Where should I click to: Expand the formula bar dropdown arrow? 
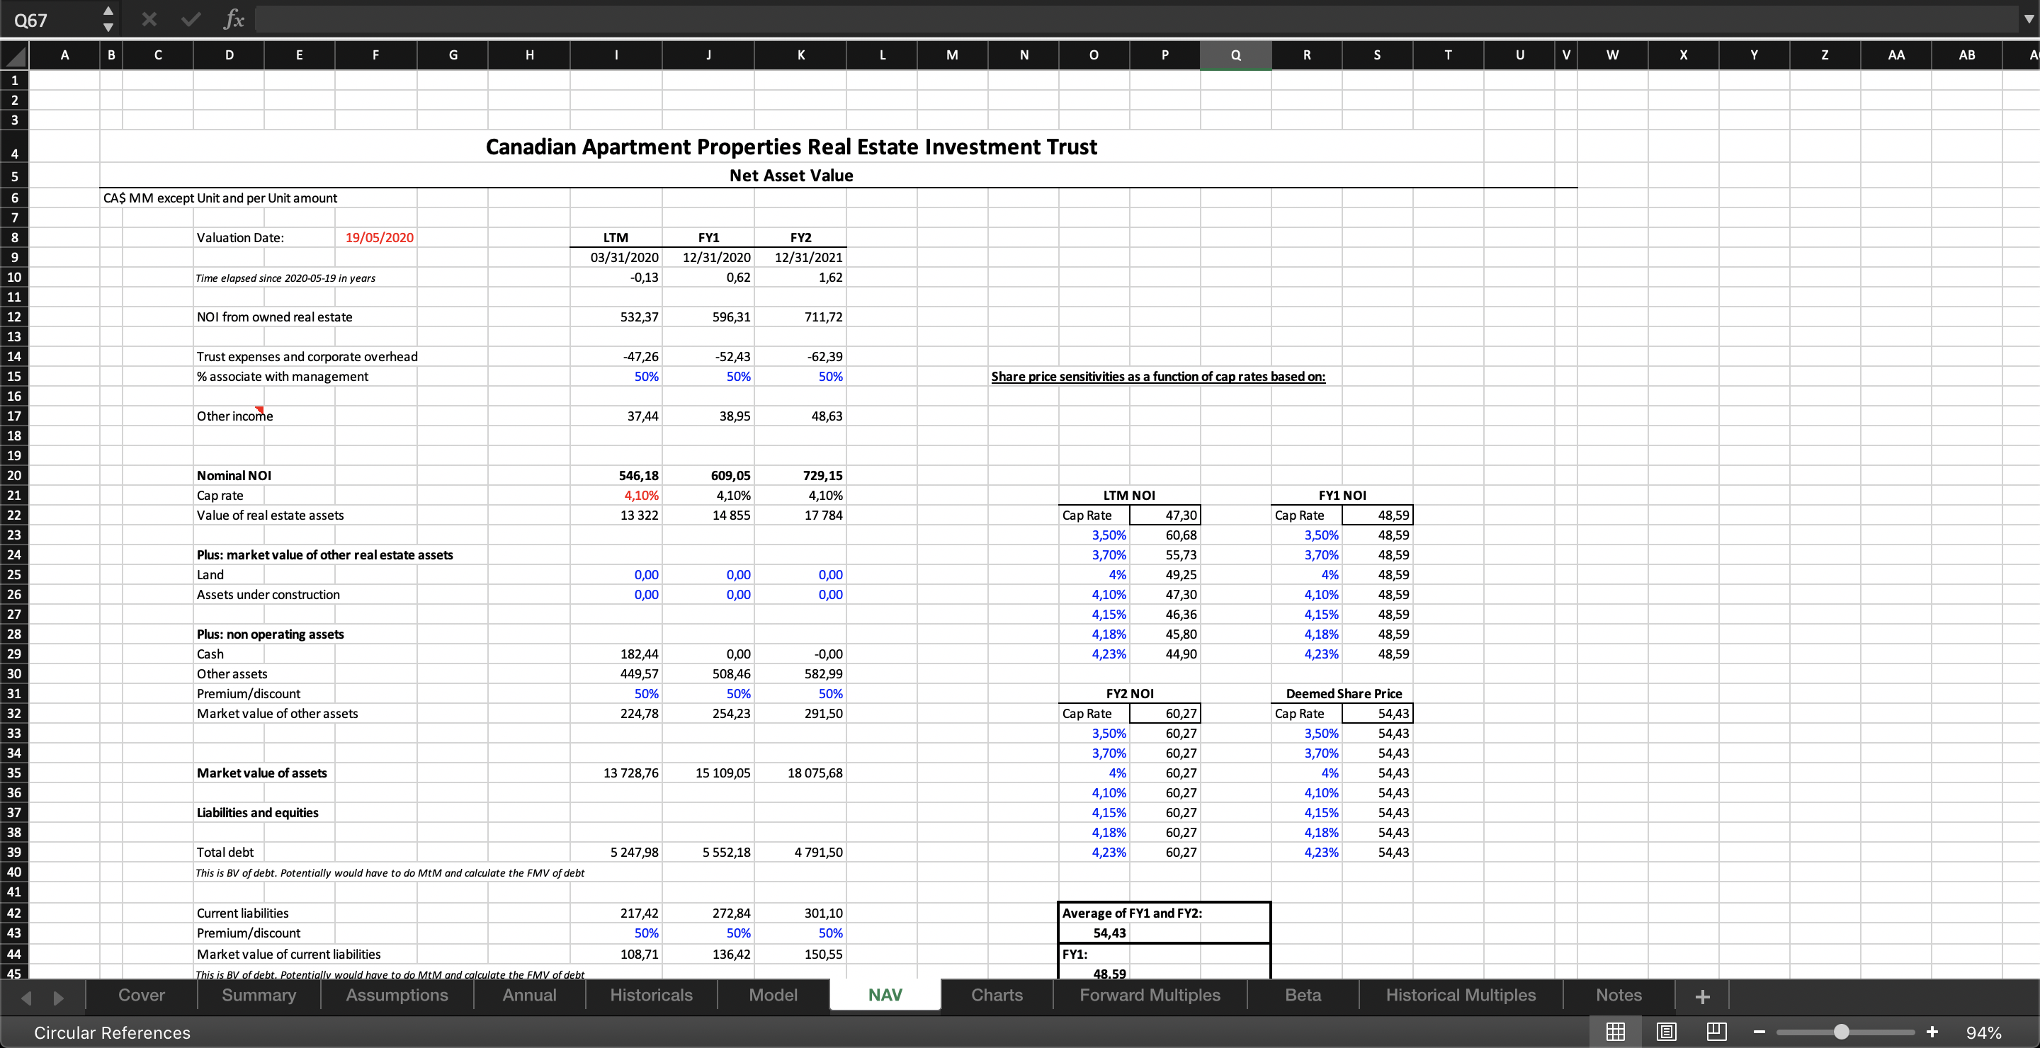2028,19
